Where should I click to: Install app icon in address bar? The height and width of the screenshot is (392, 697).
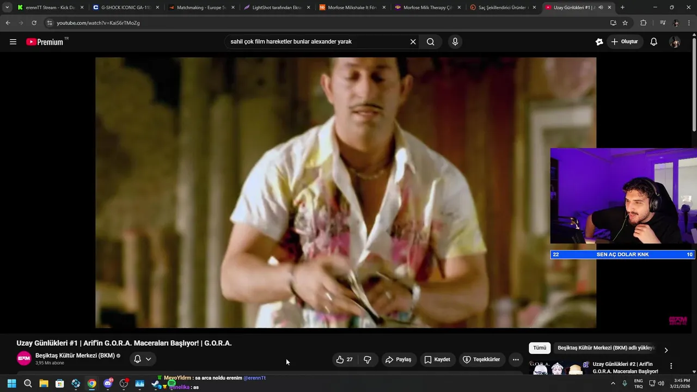pyautogui.click(x=613, y=23)
